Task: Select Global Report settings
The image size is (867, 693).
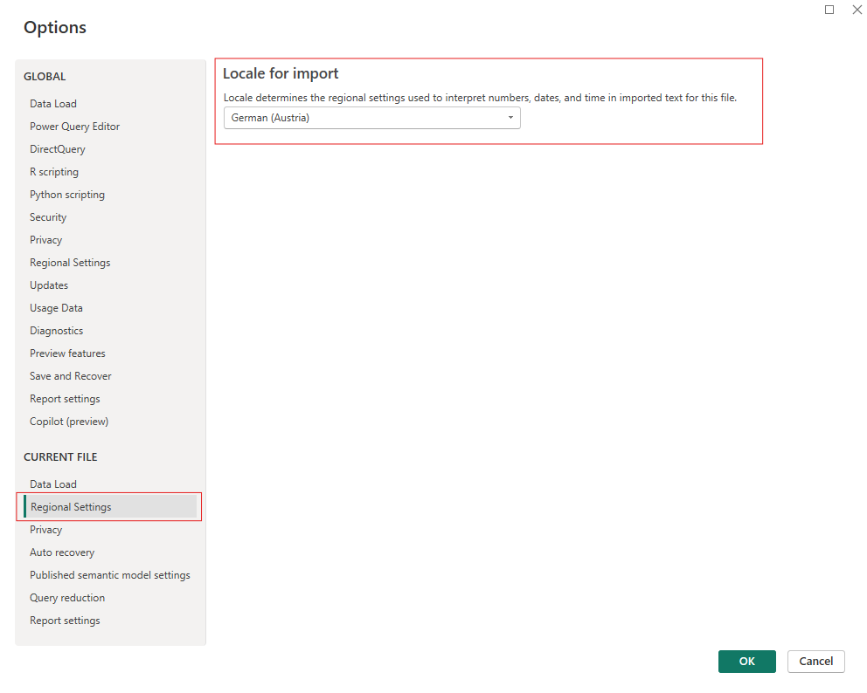Action: [65, 398]
